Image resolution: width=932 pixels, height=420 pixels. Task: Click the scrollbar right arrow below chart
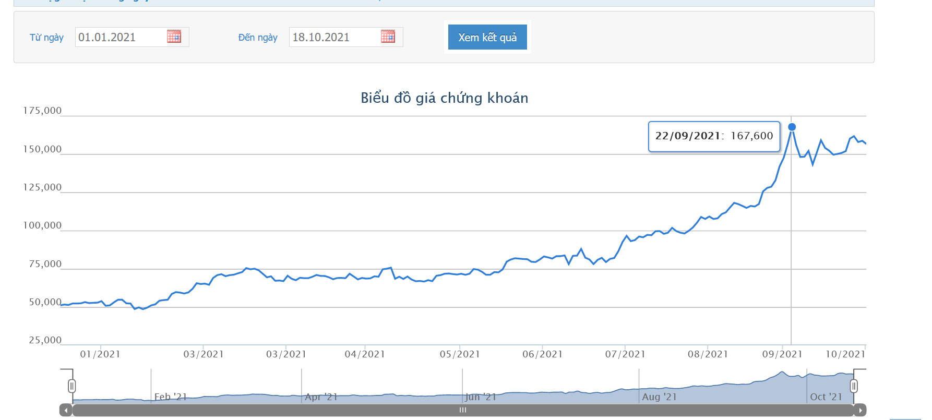(x=860, y=410)
